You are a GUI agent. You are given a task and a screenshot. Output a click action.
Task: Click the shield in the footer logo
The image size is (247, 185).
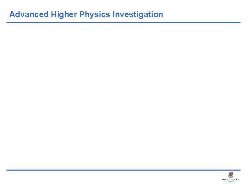(231, 175)
